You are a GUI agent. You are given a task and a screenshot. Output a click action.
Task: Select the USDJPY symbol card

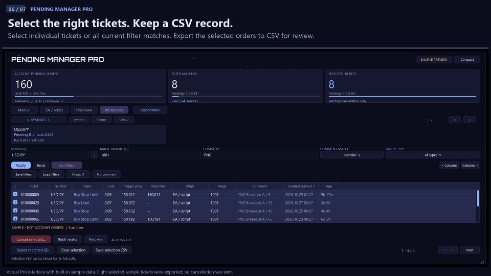(88, 134)
